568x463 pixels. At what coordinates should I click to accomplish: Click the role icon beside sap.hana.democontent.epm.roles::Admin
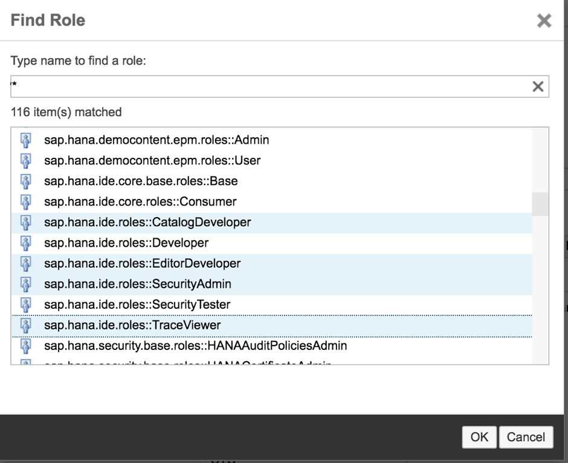pyautogui.click(x=27, y=140)
